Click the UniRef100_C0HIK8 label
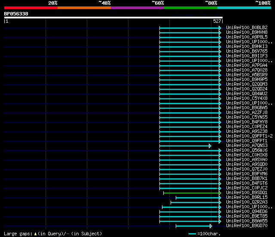Viewport: 275px width, 237px height. tap(247, 155)
